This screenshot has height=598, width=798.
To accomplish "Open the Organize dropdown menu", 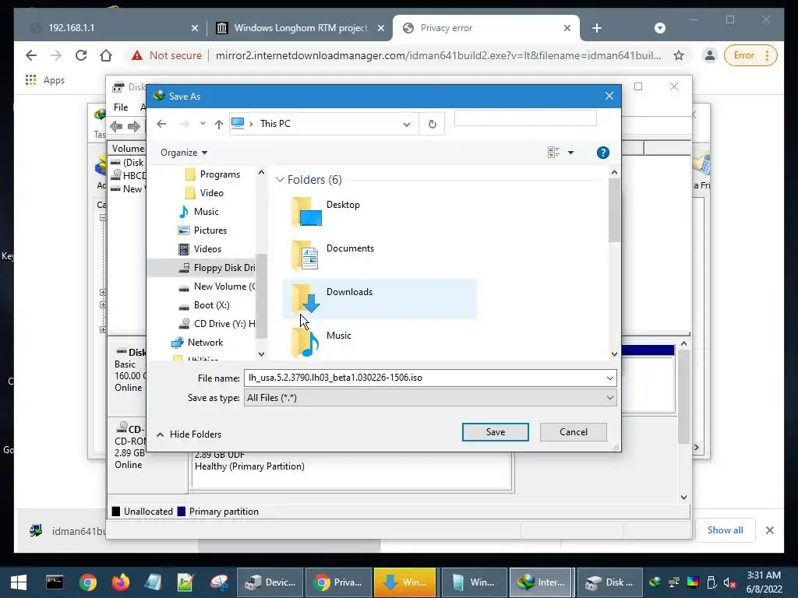I will pyautogui.click(x=184, y=153).
